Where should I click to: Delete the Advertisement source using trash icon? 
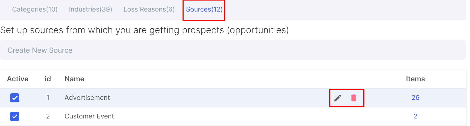[x=354, y=98]
